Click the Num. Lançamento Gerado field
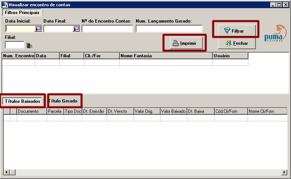The width and height of the screenshot is (291, 179). [x=169, y=28]
